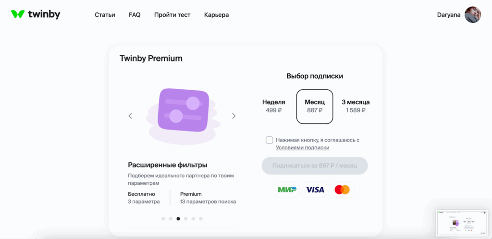Select the Месяц 887 ₽ plan

click(x=315, y=106)
